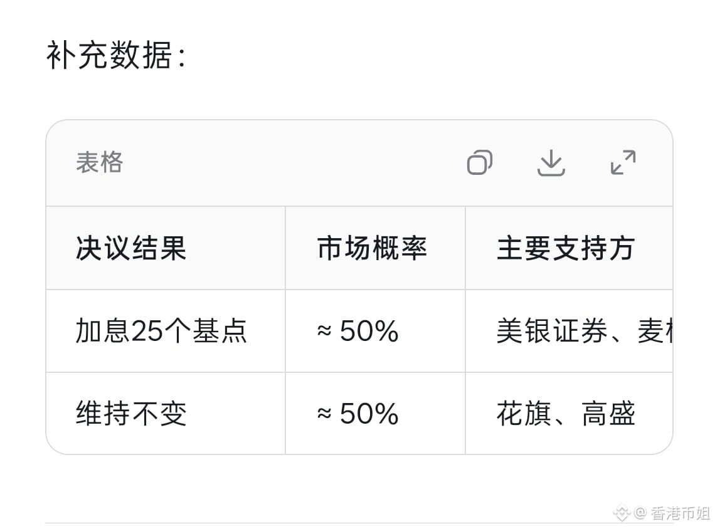Select the 维持不变 cell
The width and height of the screenshot is (715, 529).
pos(131,413)
